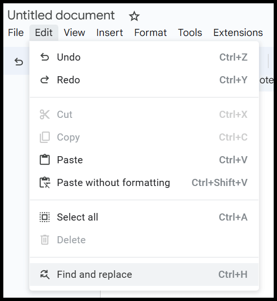Rename the Untitled document title
The width and height of the screenshot is (277, 301).
(x=61, y=15)
